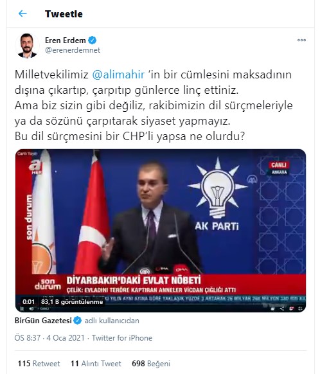
Task: Pause the video with the pause button
Action: click(x=22, y=308)
